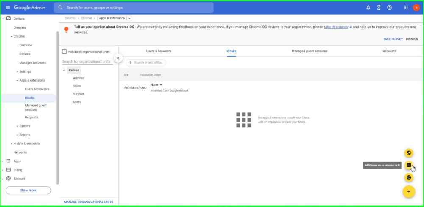Viewport: 424px width, 207px height.
Task: Add from Chrome Web Store button
Action: (x=409, y=177)
